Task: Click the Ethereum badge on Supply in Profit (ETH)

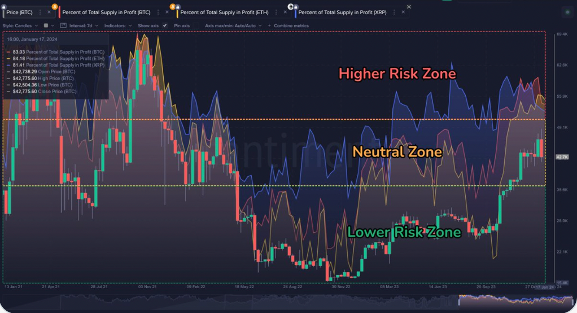Action: [290, 6]
